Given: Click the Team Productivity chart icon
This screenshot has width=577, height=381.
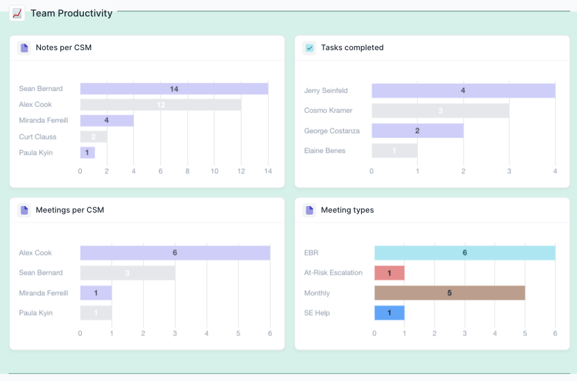Looking at the screenshot, I should click(x=17, y=13).
